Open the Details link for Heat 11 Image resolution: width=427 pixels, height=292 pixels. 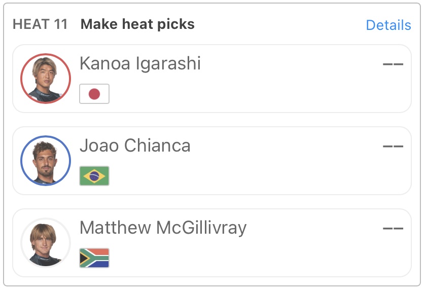[x=388, y=25]
